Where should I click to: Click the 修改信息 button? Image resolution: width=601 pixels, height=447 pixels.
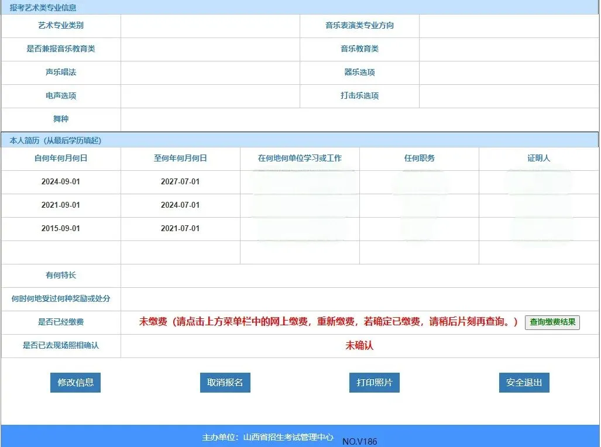[75, 382]
